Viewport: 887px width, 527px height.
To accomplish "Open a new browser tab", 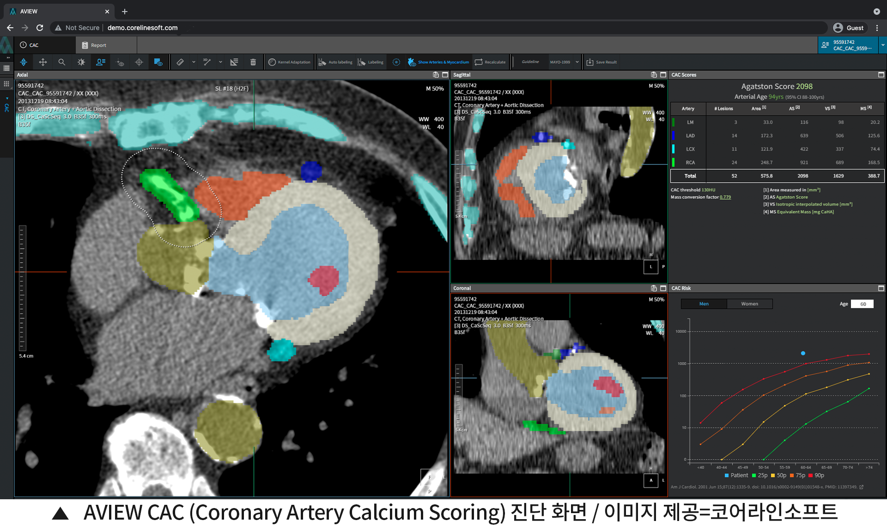I will point(125,12).
